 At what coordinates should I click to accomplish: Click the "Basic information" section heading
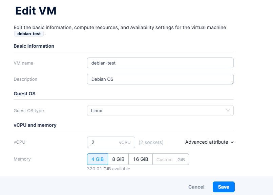click(34, 46)
